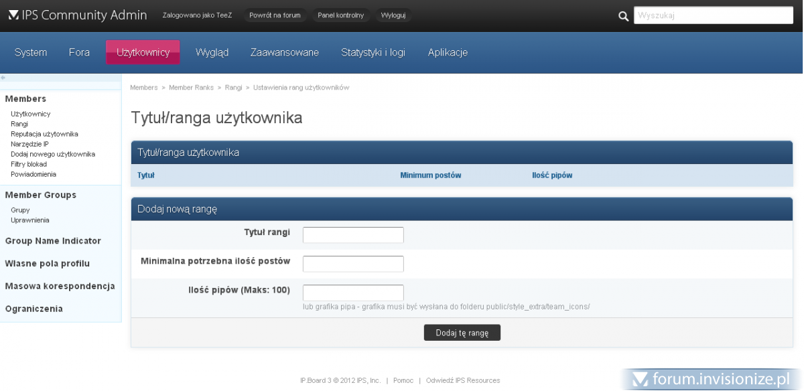Click the search magnifier icon
Viewport: 804px width, 391px height.
[x=623, y=16]
